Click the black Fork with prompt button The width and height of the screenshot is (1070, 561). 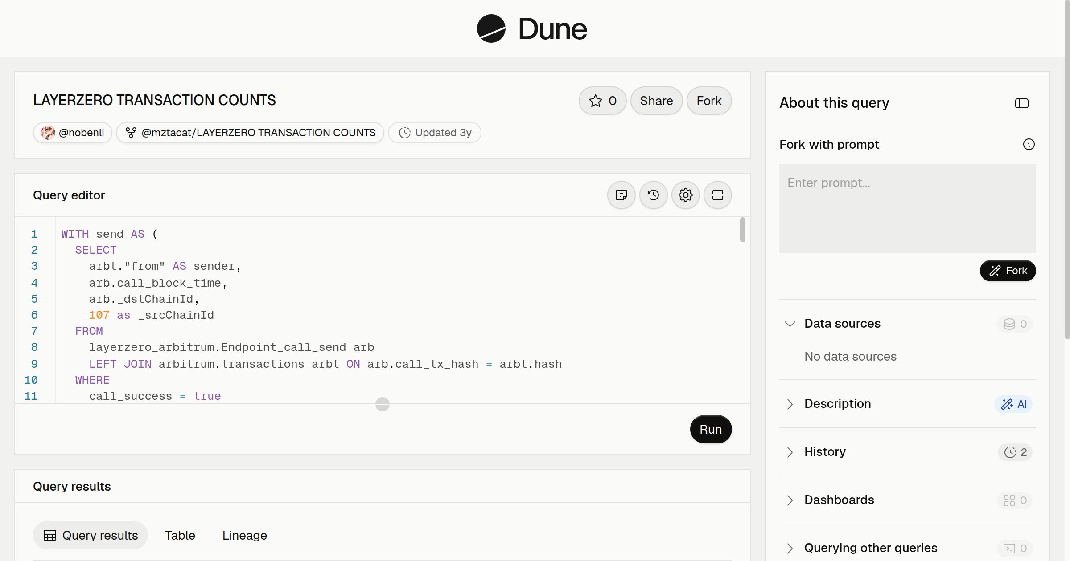click(1008, 271)
